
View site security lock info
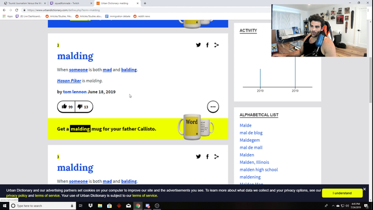tap(24, 10)
